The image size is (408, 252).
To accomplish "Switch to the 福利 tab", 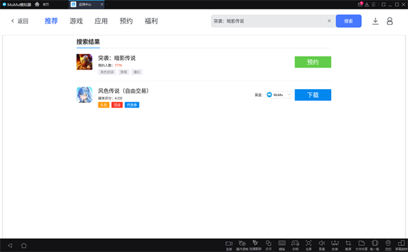I will [x=151, y=21].
